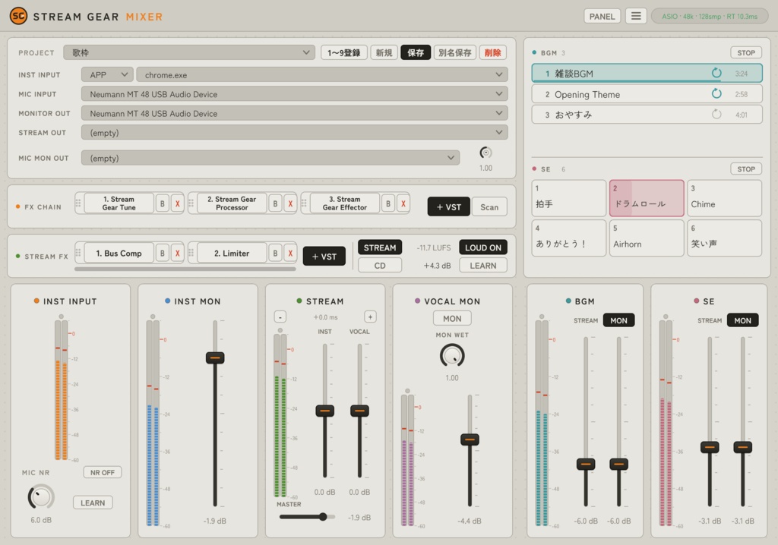The height and width of the screenshot is (545, 778).
Task: Grab drag handle of Stream Gear Tune
Action: click(x=78, y=203)
